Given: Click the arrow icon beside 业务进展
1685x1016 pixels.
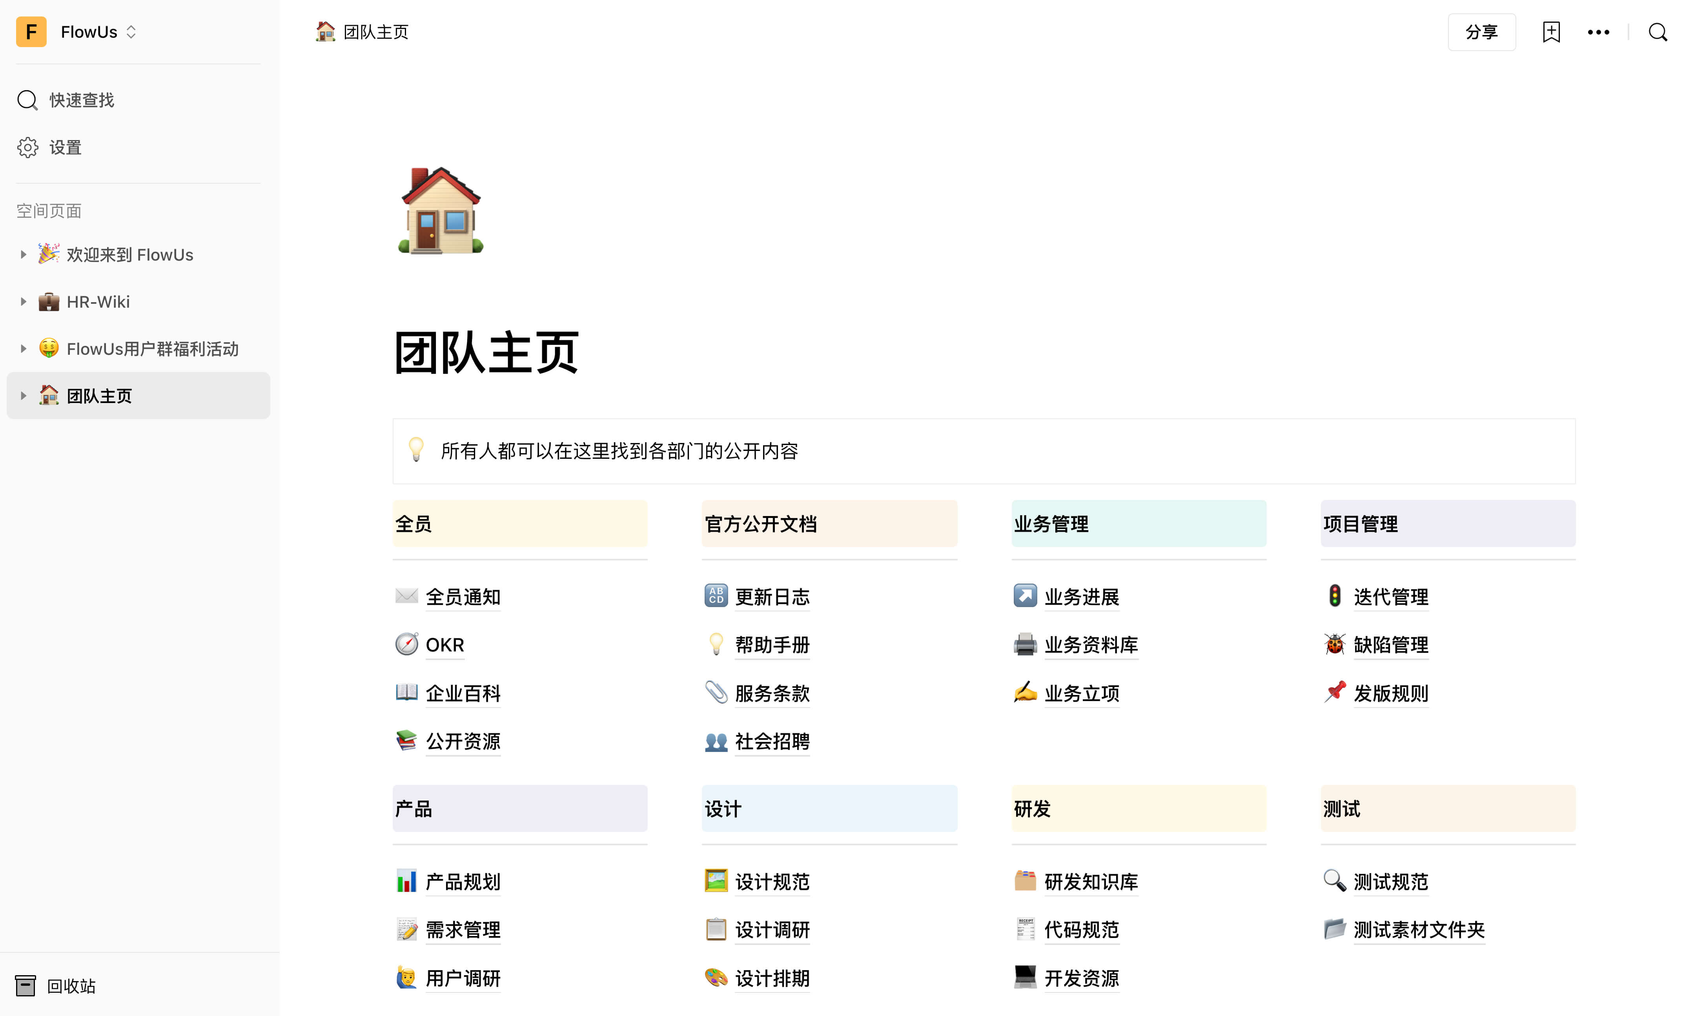Looking at the screenshot, I should (x=1025, y=596).
